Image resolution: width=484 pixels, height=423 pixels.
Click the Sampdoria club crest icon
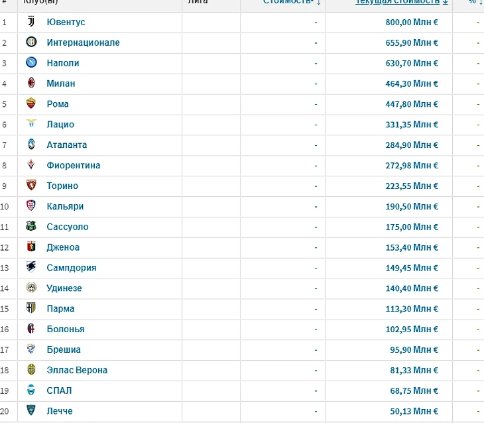click(31, 267)
